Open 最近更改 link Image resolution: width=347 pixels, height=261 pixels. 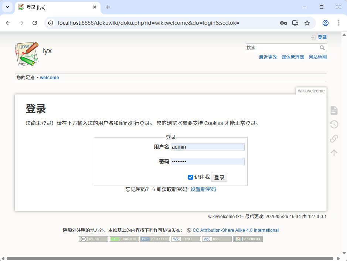(268, 57)
